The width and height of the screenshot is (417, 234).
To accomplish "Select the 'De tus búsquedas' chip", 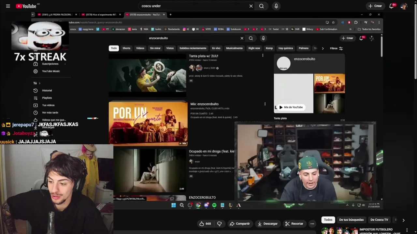I will click(x=351, y=220).
